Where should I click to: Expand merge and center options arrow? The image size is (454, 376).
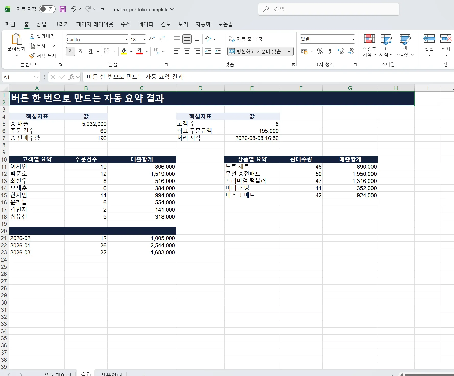coord(289,51)
